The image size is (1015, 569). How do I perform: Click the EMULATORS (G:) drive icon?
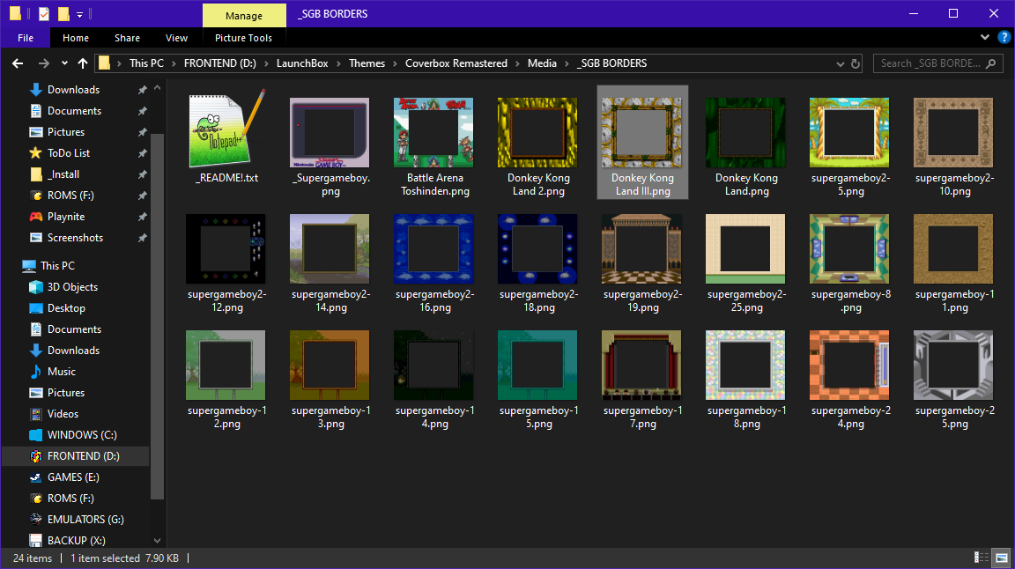click(36, 519)
